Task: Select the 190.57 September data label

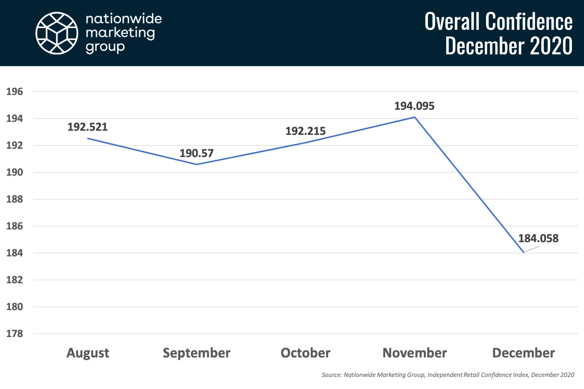Action: click(197, 153)
